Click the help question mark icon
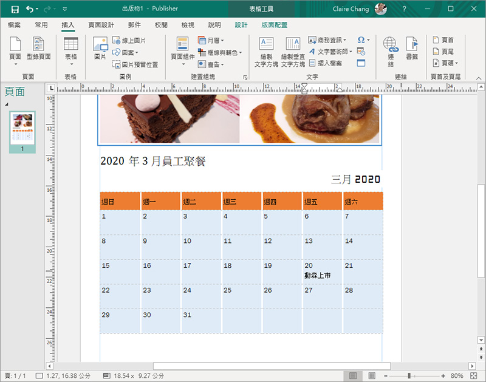The image size is (486, 382). [404, 9]
